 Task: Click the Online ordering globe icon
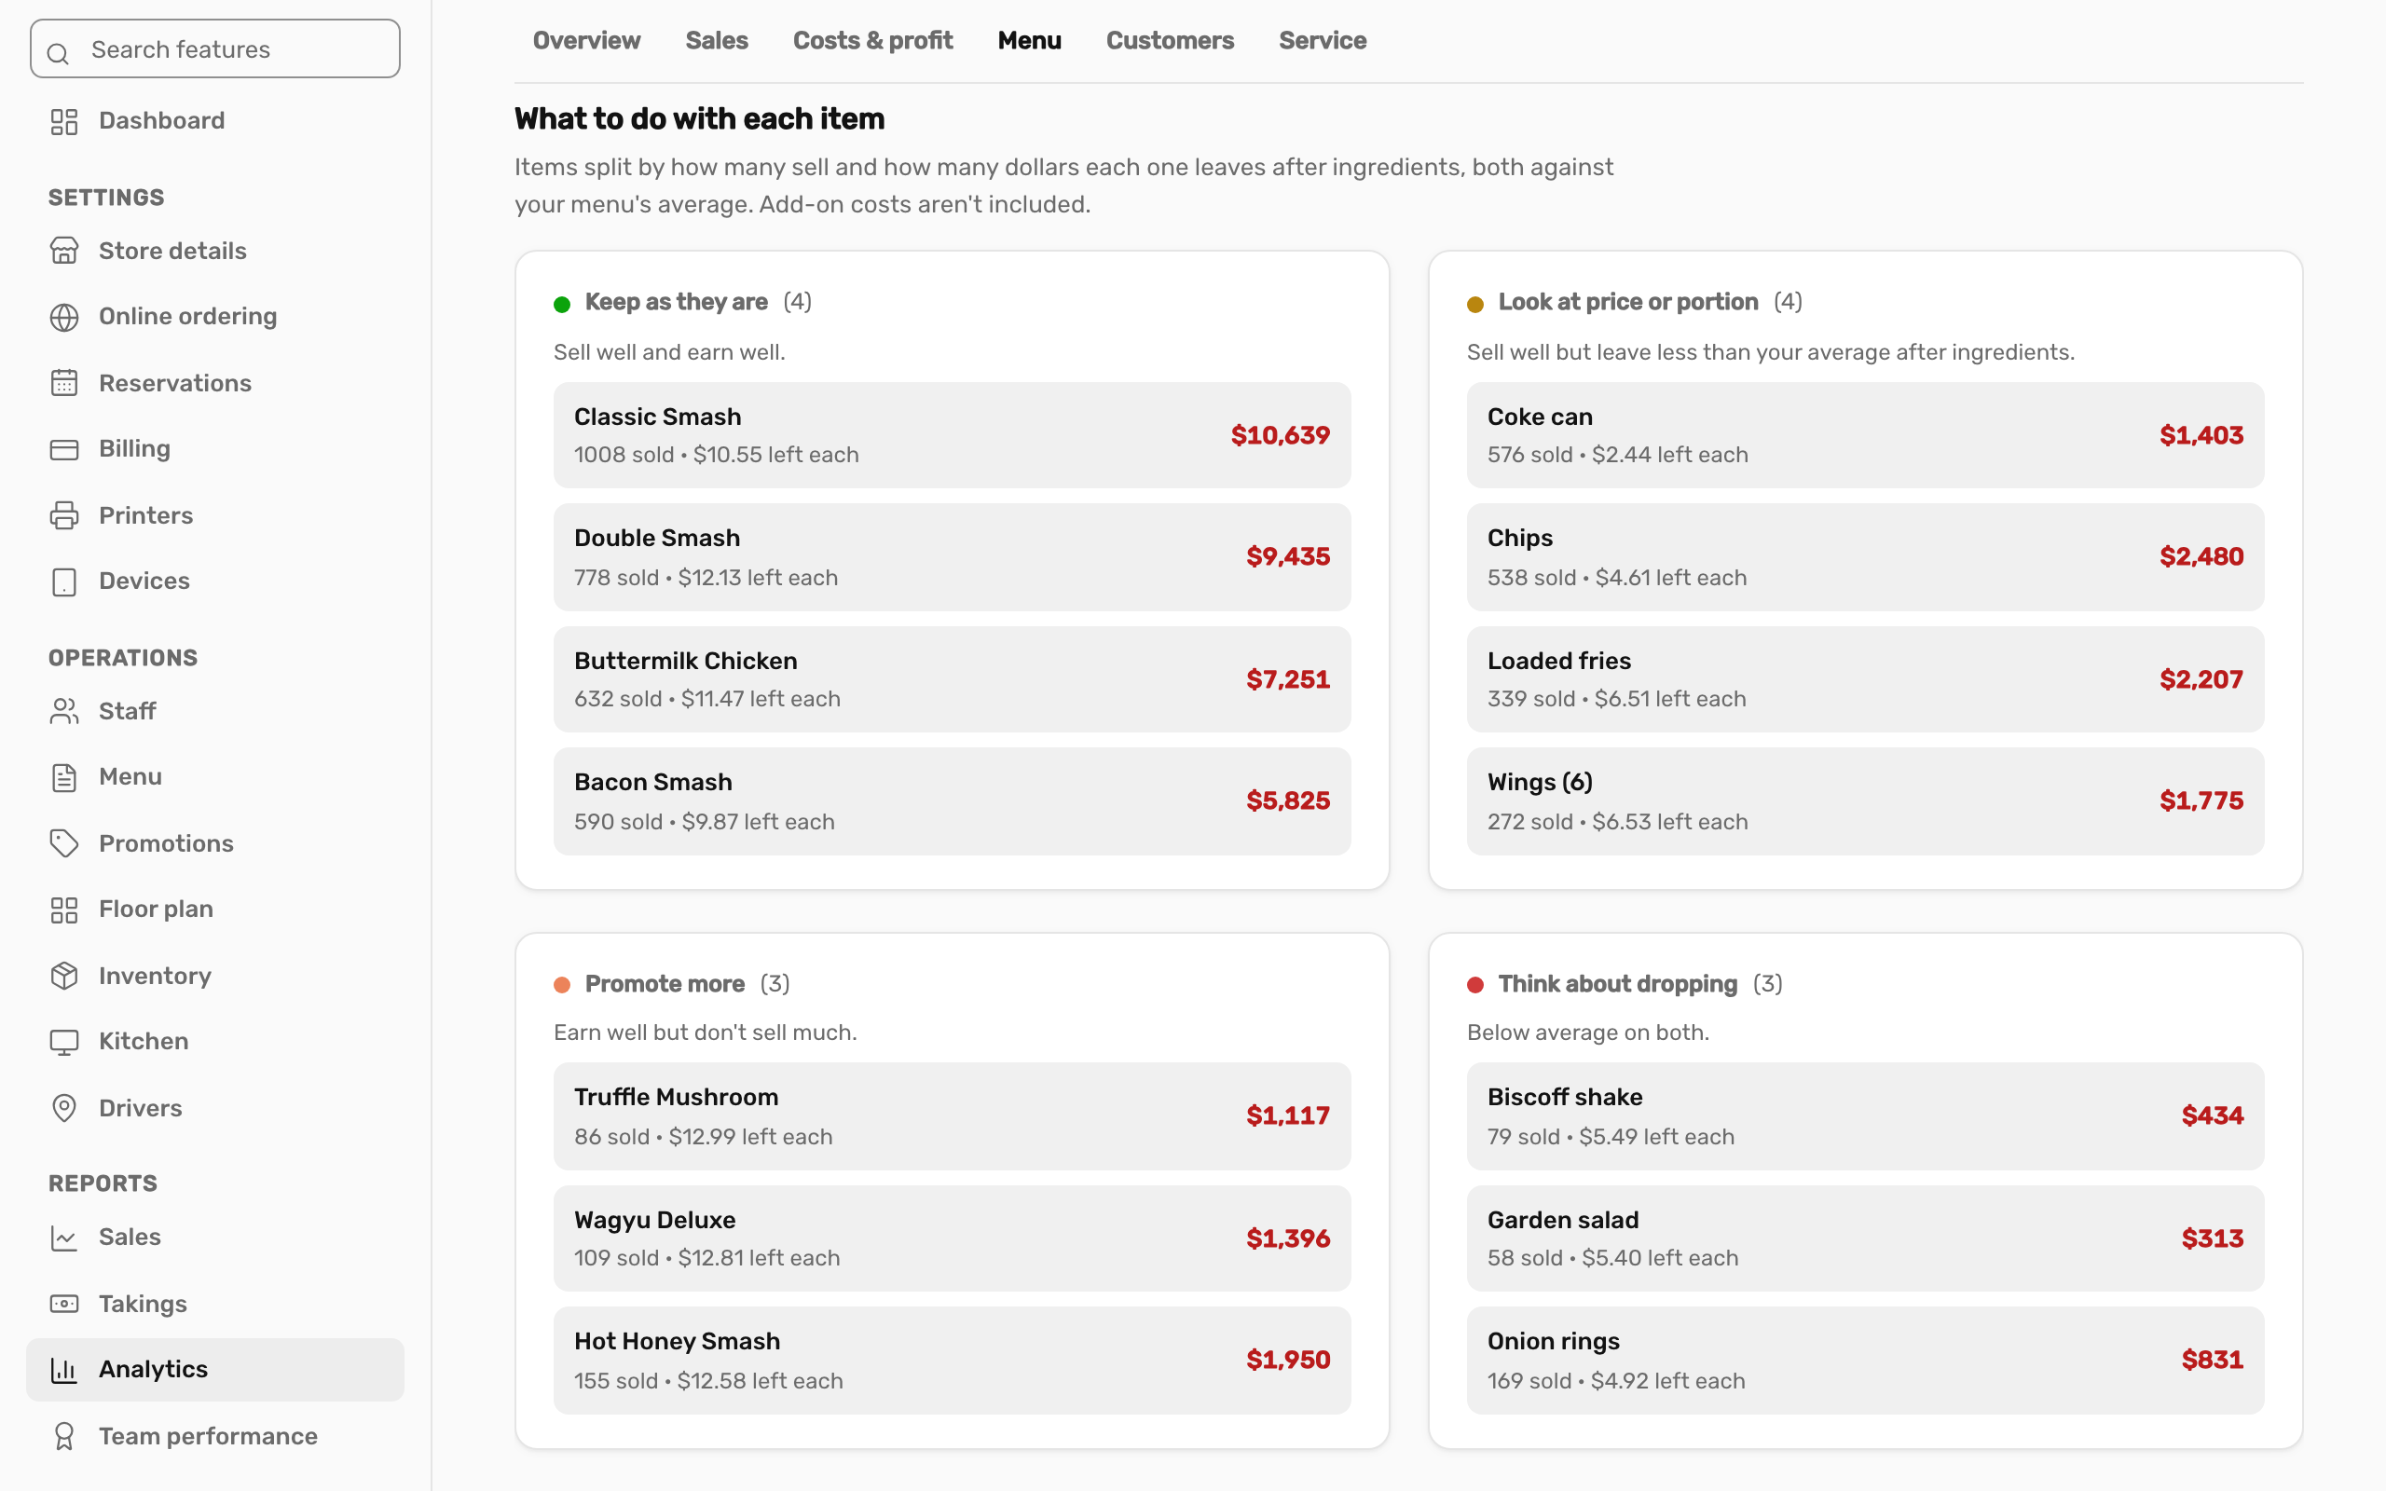click(64, 317)
